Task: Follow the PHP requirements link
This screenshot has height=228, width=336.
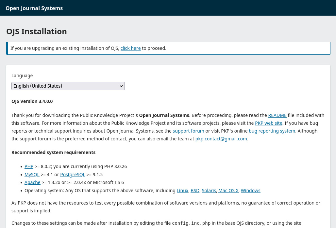Action: (29, 166)
